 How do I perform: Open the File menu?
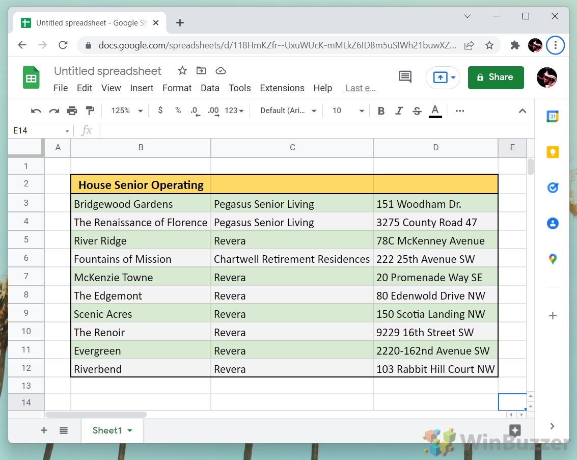pos(61,88)
